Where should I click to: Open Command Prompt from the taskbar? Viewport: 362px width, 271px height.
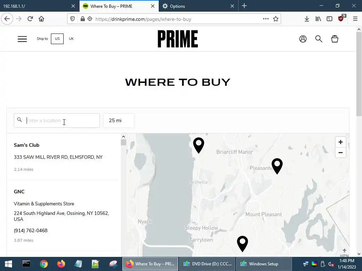click(x=26, y=264)
